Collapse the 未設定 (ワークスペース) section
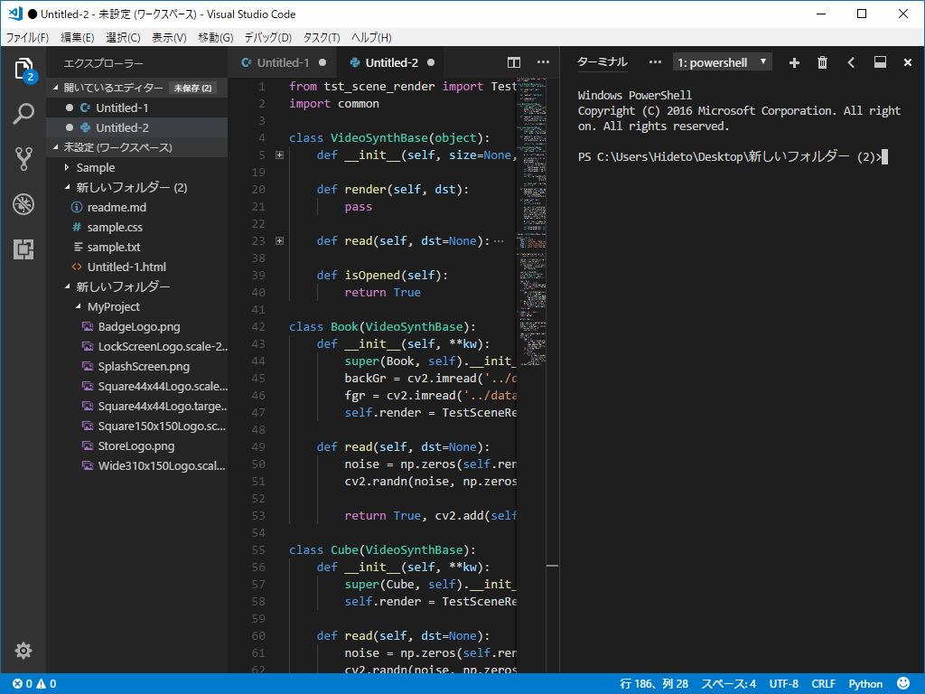 (55, 147)
